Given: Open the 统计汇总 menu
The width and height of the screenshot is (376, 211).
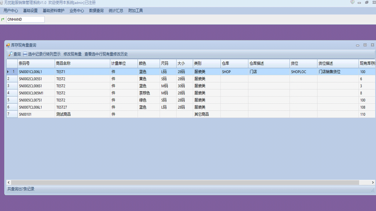Looking at the screenshot, I should 116,10.
